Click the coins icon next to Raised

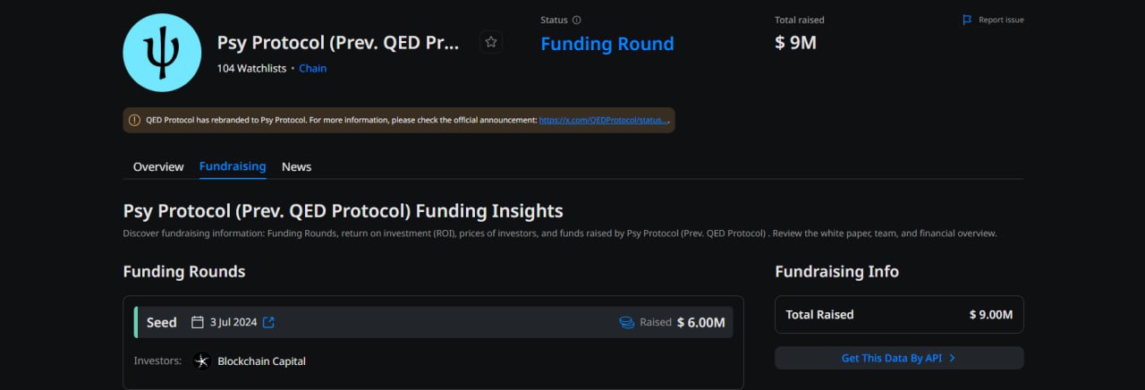pos(626,322)
